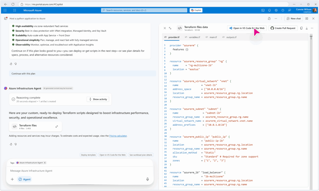Image resolution: width=319 pixels, height=191 pixels.
Task: Expand Terraform files card with arrow icon
Action: click(x=57, y=126)
